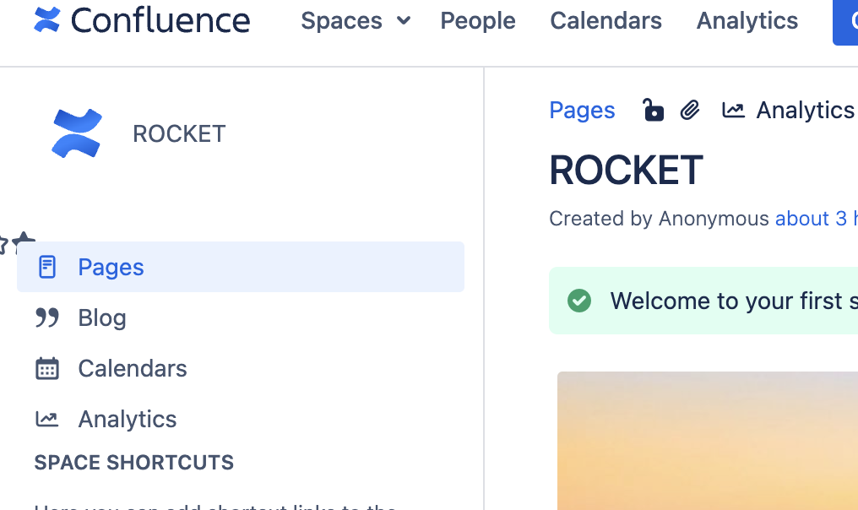This screenshot has width=858, height=510.
Task: Click the 'about 3' last-modified time link
Action: click(x=817, y=219)
